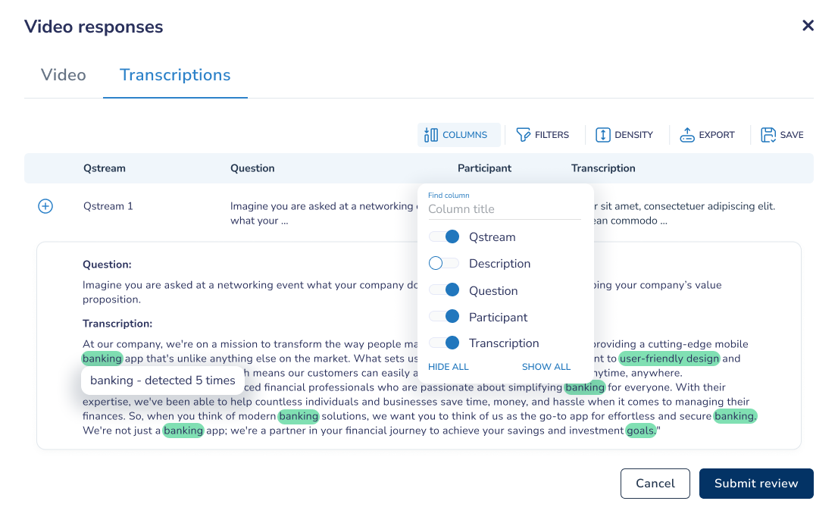Focus the Find column title field

(505, 209)
